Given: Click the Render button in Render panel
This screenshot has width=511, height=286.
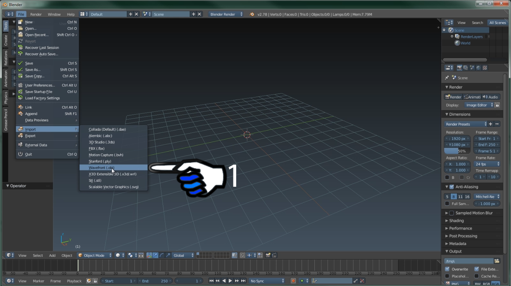Looking at the screenshot, I should pos(453,97).
